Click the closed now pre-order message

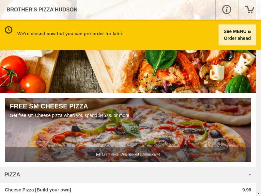tap(70, 34)
